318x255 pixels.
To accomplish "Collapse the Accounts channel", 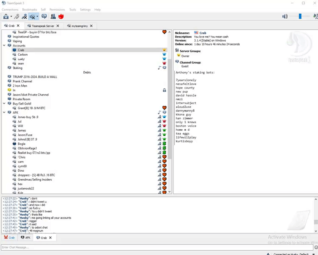I will [4, 45].
